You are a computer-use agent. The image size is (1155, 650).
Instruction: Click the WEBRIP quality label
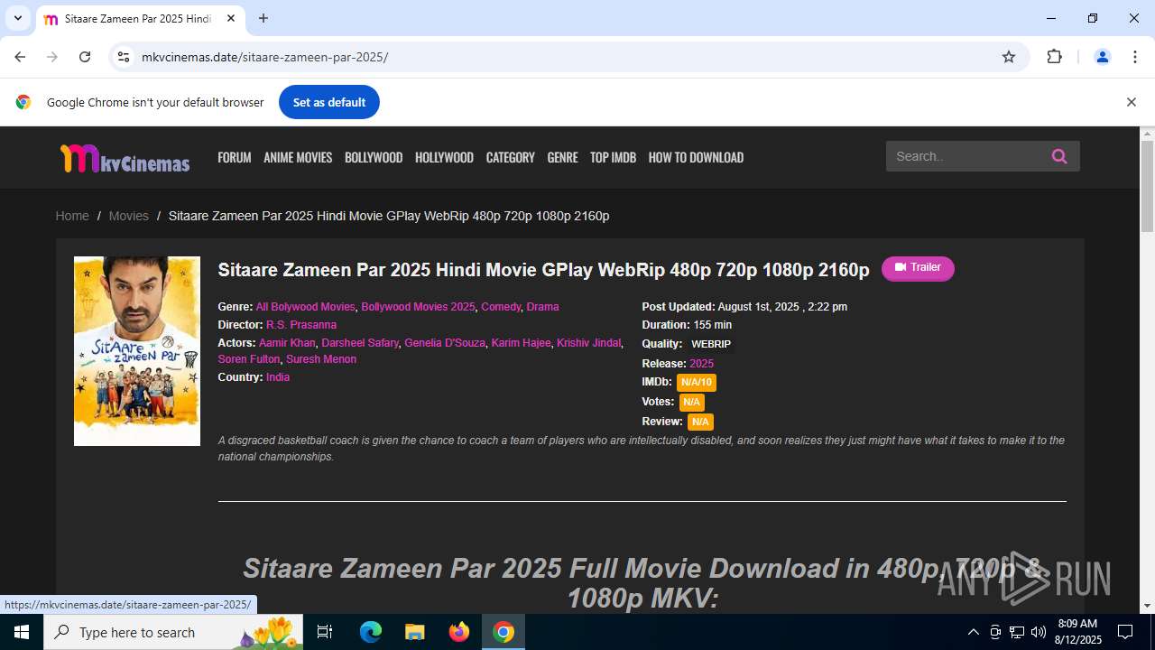click(711, 344)
